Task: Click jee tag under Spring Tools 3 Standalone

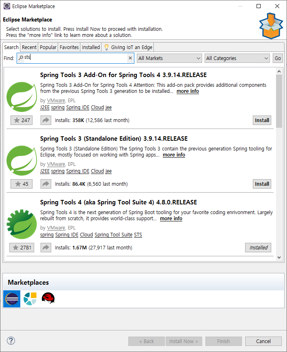Action: point(108,171)
